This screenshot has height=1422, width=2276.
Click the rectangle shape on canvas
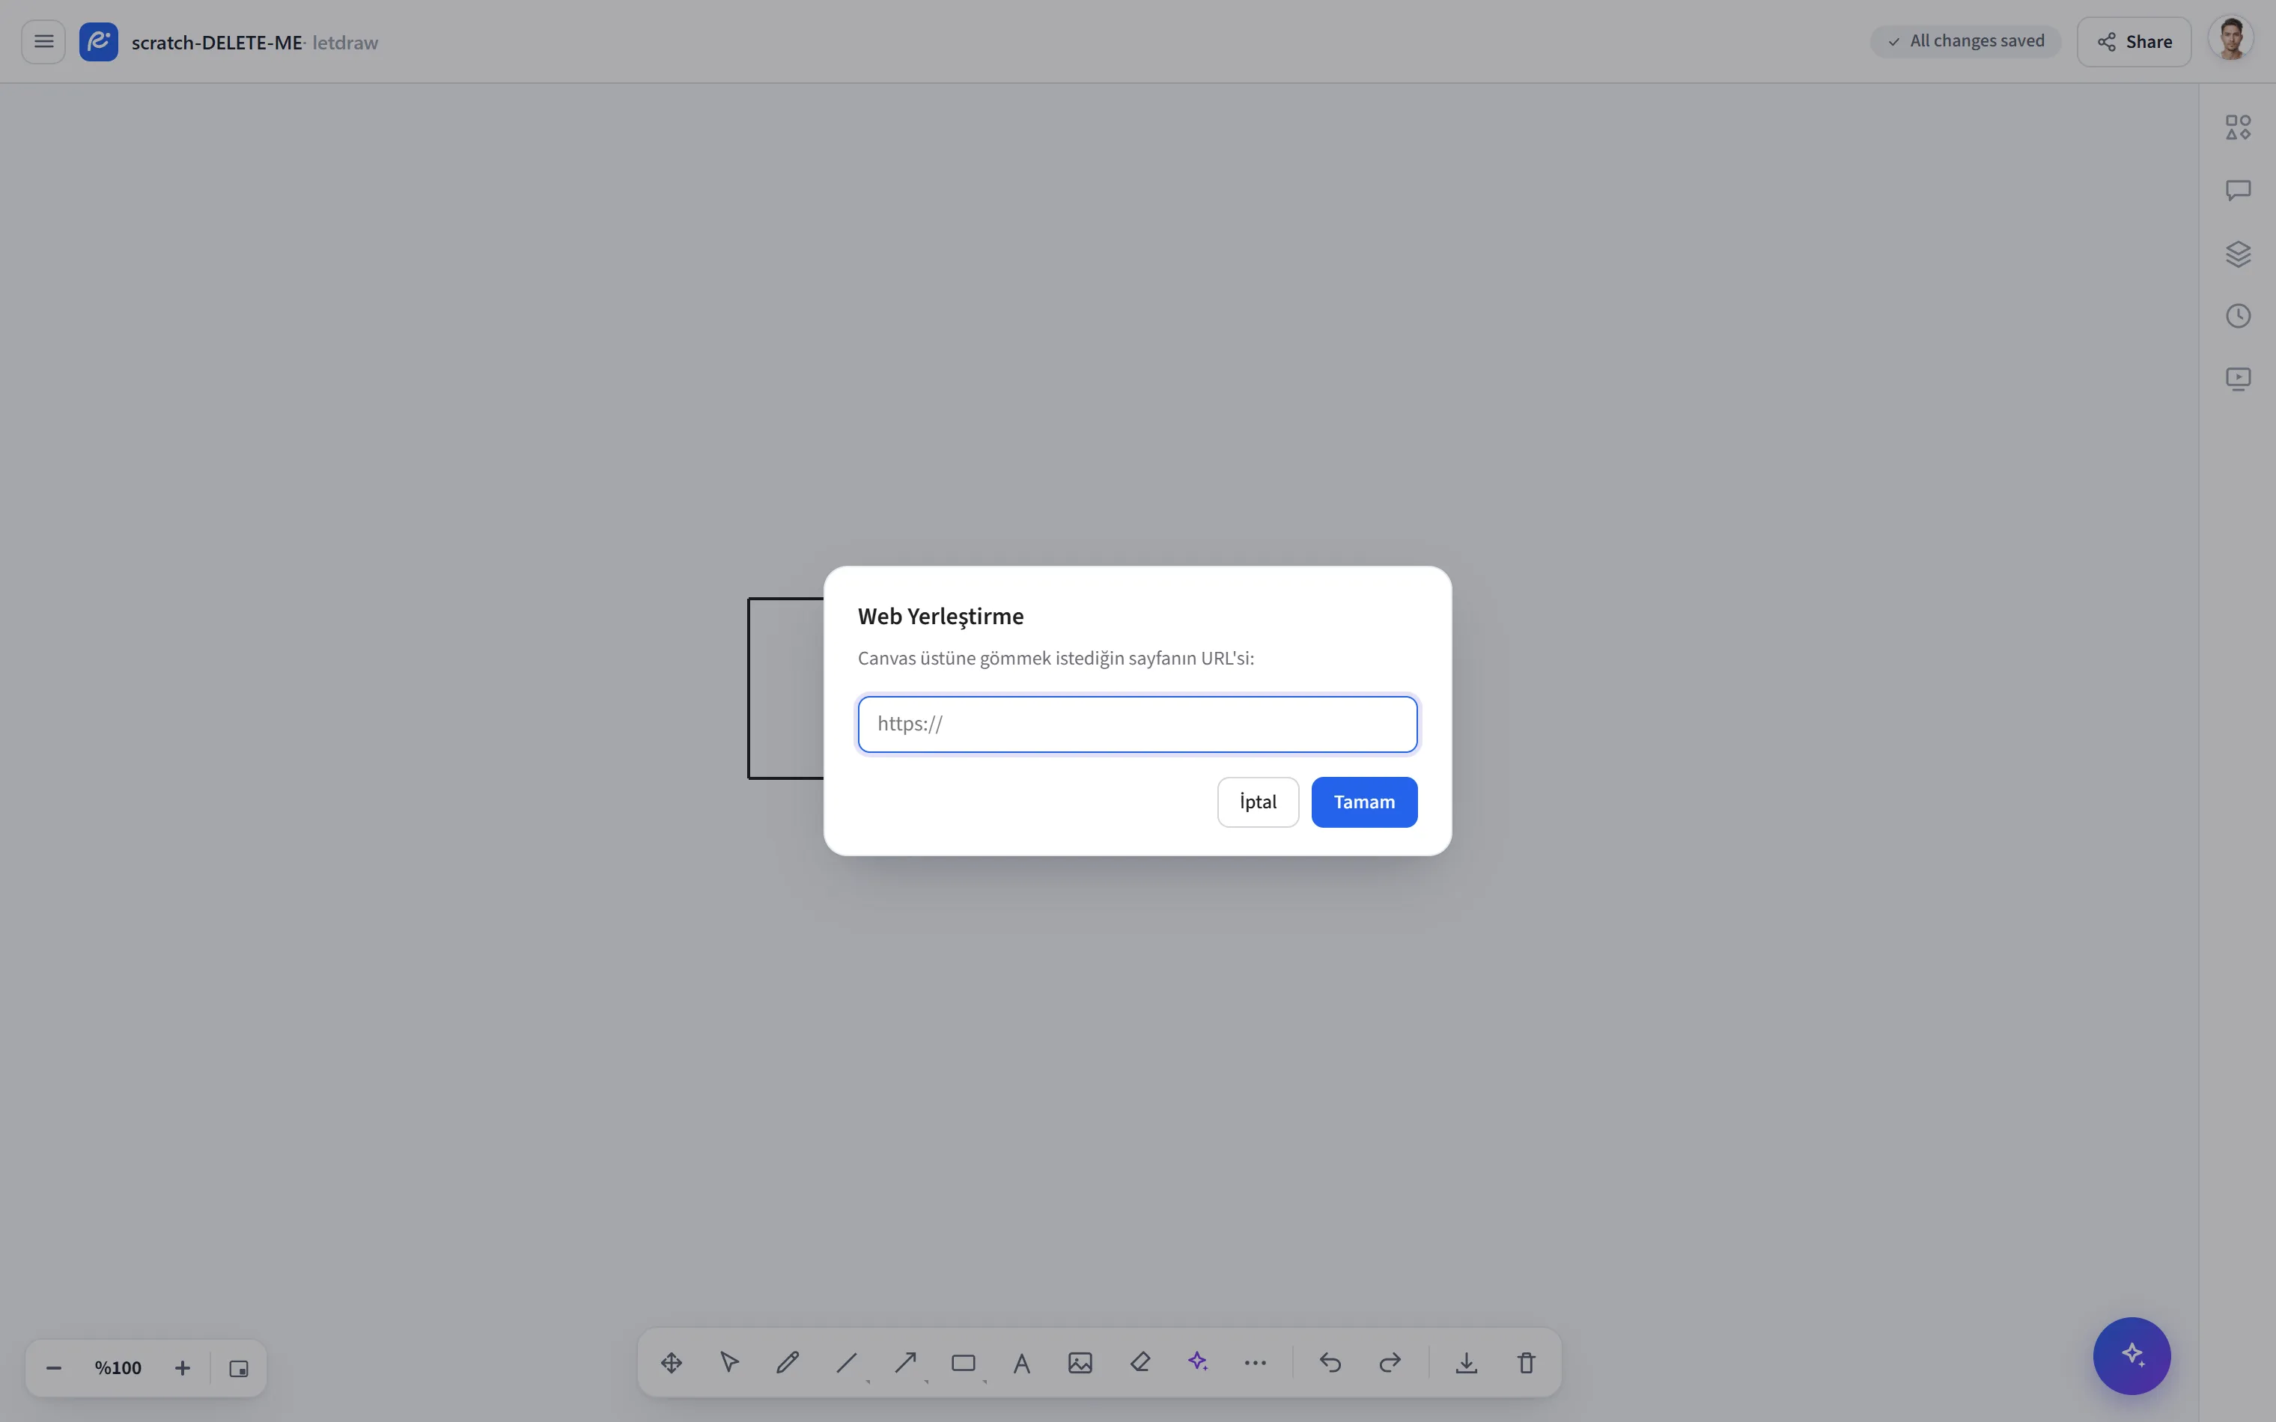coord(786,689)
